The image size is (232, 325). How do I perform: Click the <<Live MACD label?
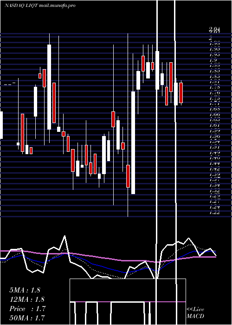click(195, 312)
